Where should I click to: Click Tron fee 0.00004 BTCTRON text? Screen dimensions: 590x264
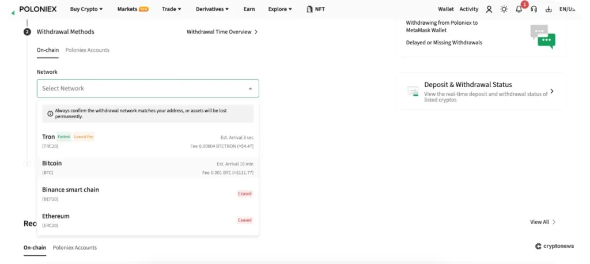click(222, 146)
